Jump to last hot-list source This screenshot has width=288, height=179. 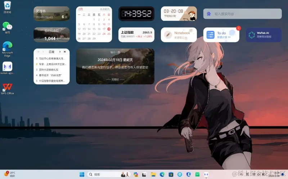(x=65, y=52)
